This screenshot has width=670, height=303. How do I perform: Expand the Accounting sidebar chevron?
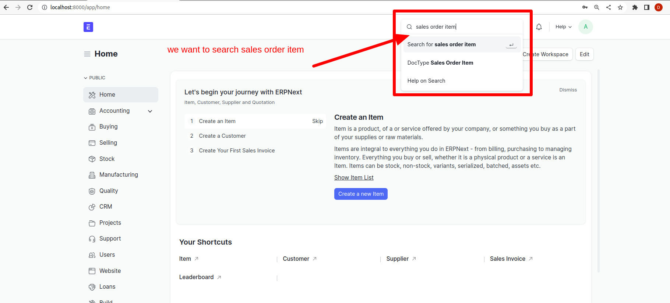point(150,111)
